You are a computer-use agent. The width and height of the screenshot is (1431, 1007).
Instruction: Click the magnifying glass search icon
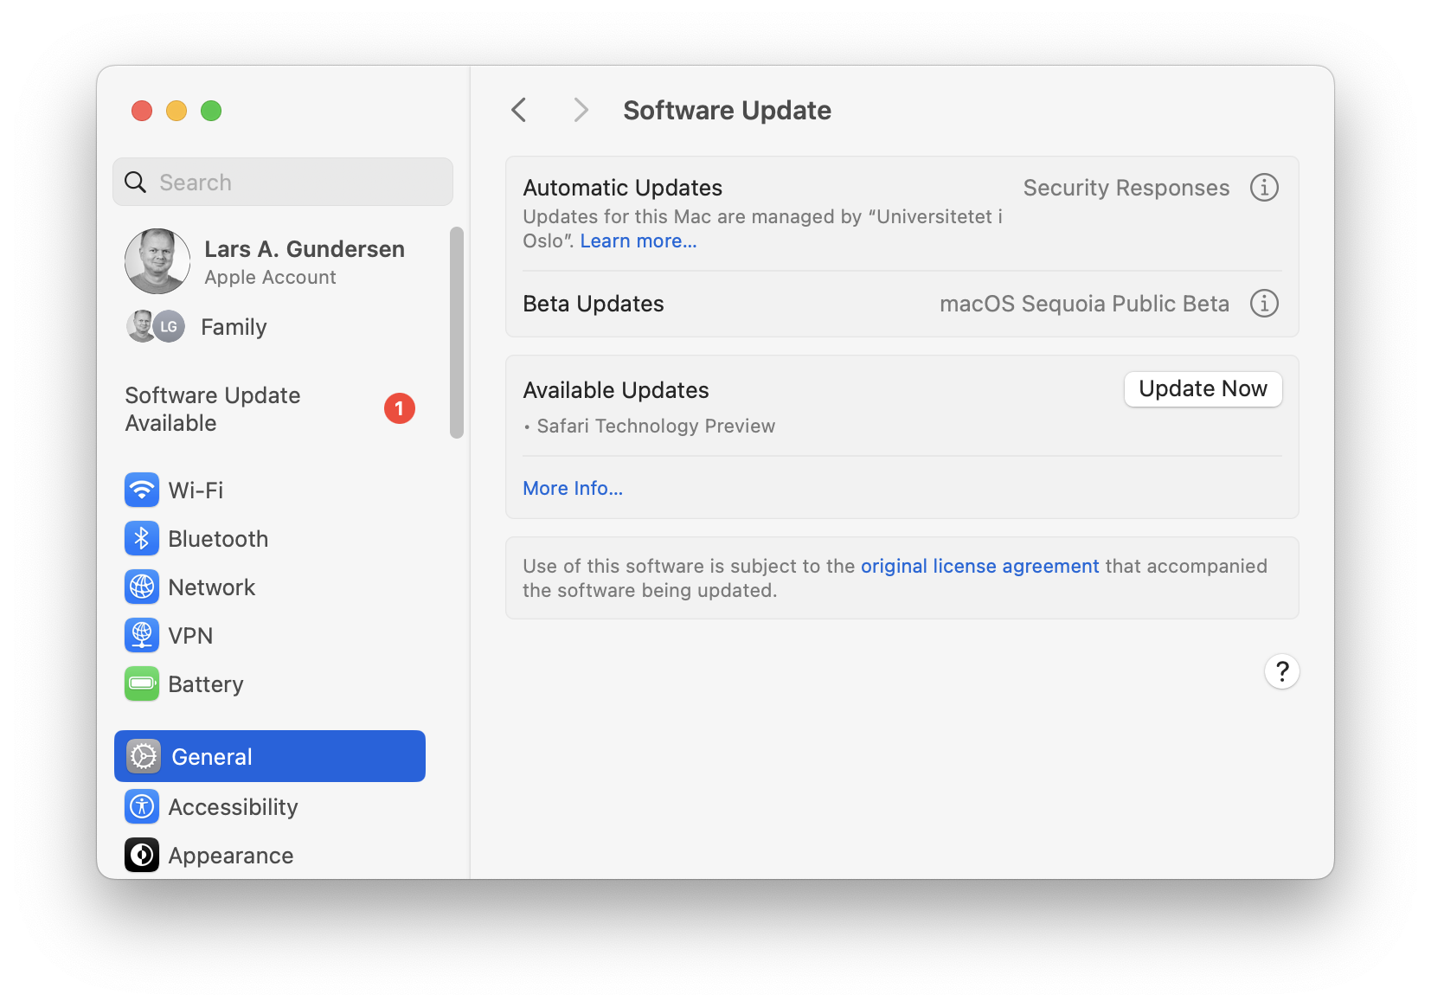pos(136,182)
